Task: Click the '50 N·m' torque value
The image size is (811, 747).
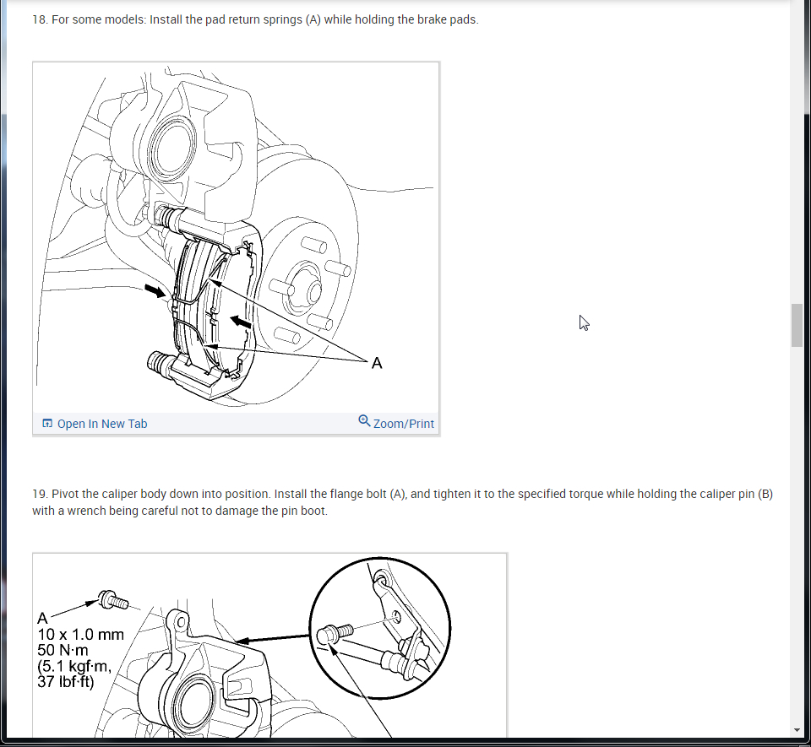Action: (x=63, y=651)
